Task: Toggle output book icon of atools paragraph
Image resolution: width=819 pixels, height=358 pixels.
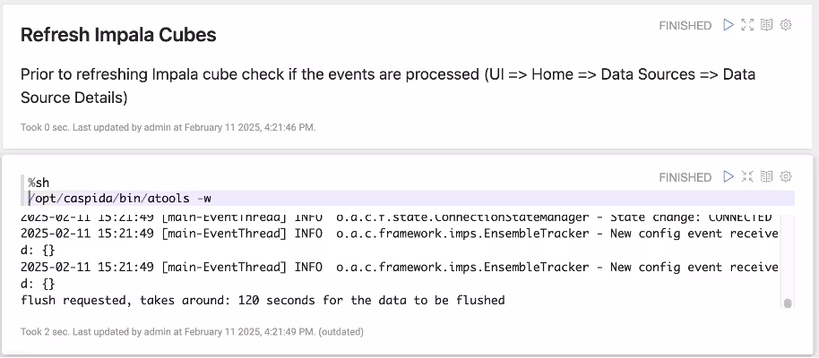Action: coord(767,176)
